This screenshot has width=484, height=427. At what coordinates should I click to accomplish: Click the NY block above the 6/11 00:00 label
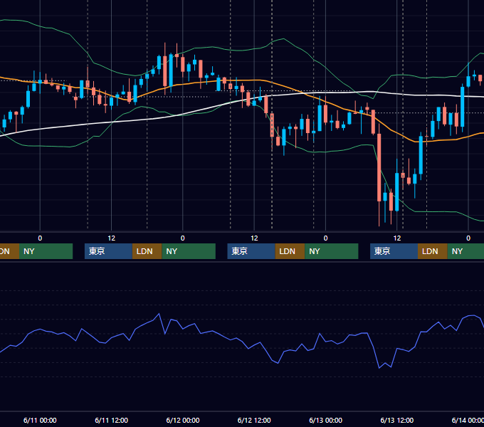point(46,251)
